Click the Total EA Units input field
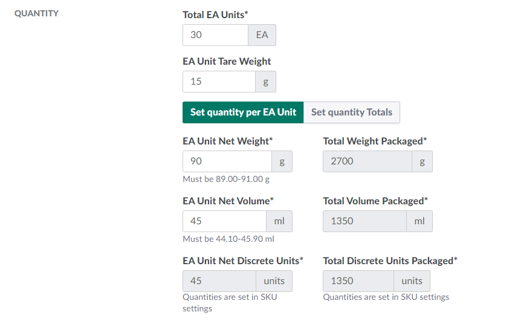This screenshot has height=321, width=515. [215, 35]
